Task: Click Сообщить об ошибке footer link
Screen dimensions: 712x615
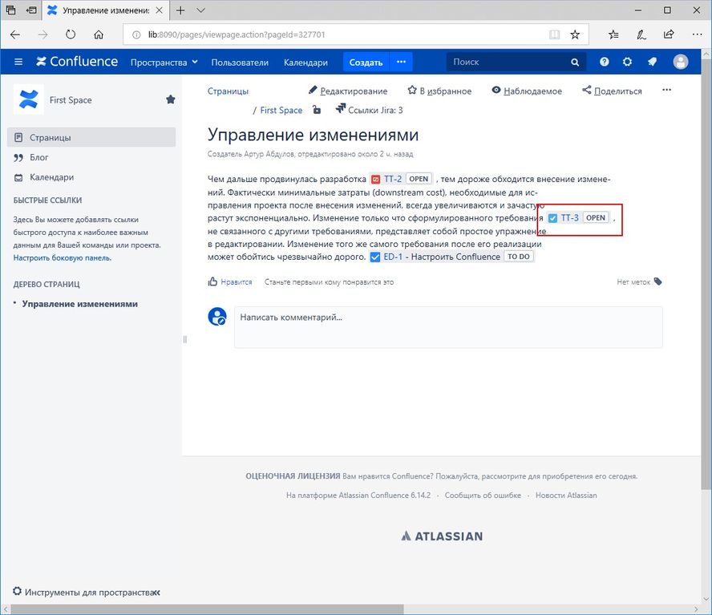Action: 483,495
